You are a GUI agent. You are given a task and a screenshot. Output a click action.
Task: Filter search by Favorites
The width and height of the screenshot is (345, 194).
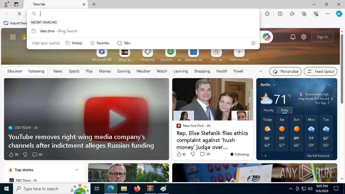point(100,43)
